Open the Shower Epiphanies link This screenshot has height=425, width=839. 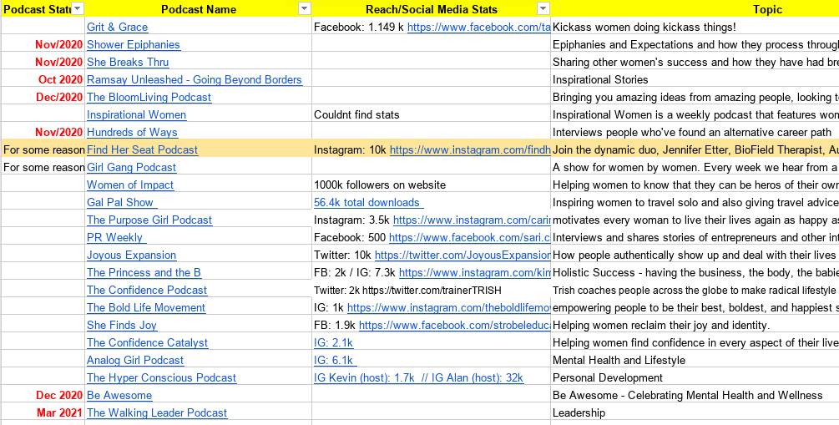pos(134,44)
